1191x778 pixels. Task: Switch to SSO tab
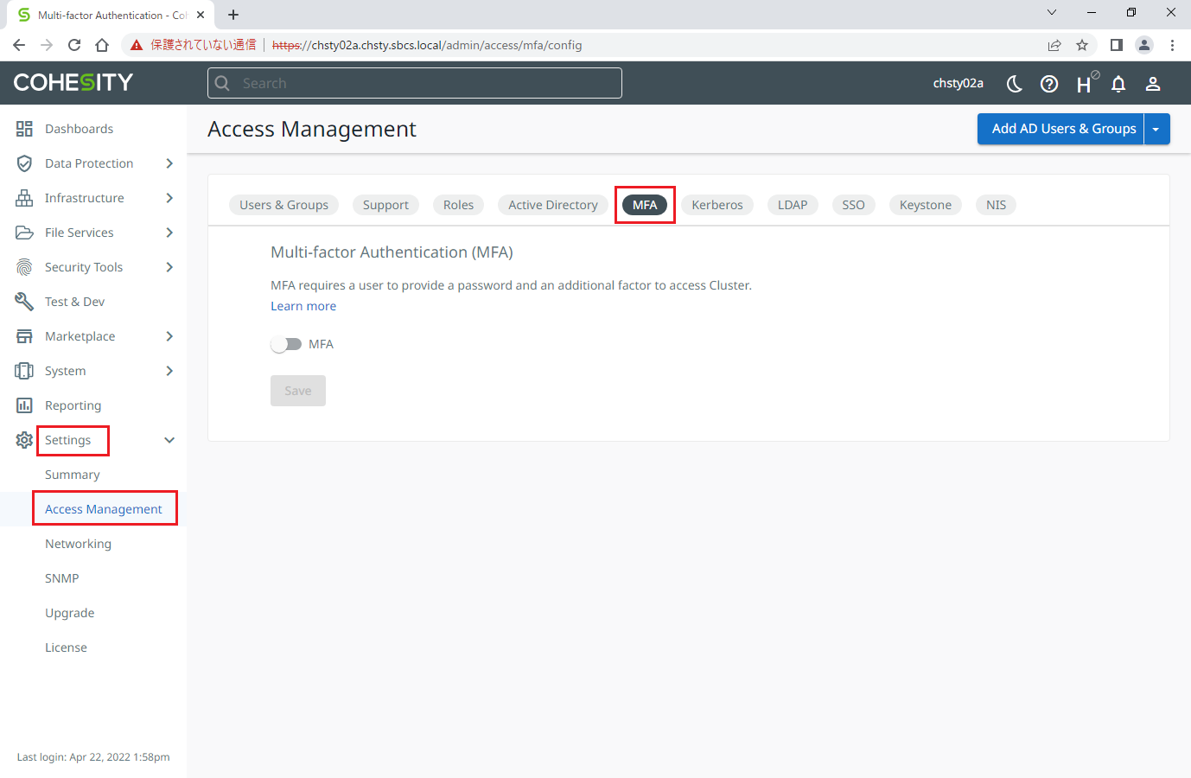click(853, 205)
